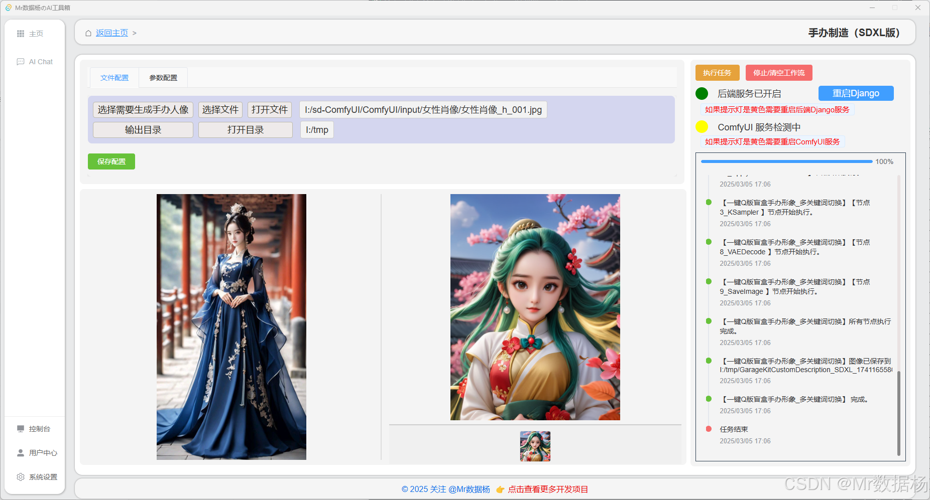Click ComfyUI 服务检测中 status text

[x=759, y=127]
